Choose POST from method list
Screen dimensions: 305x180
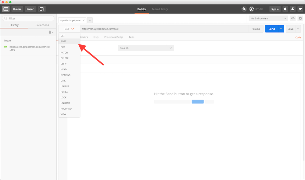(x=69, y=41)
